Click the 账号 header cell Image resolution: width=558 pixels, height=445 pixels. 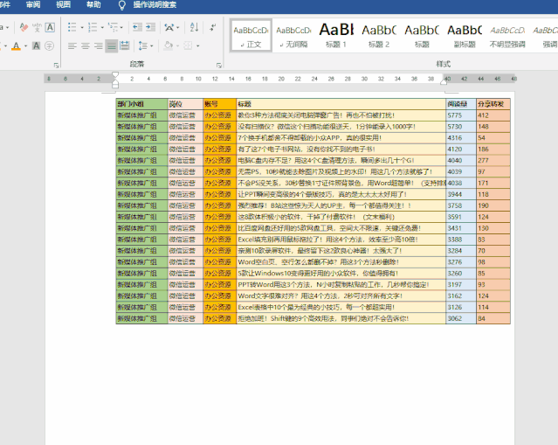pyautogui.click(x=219, y=104)
